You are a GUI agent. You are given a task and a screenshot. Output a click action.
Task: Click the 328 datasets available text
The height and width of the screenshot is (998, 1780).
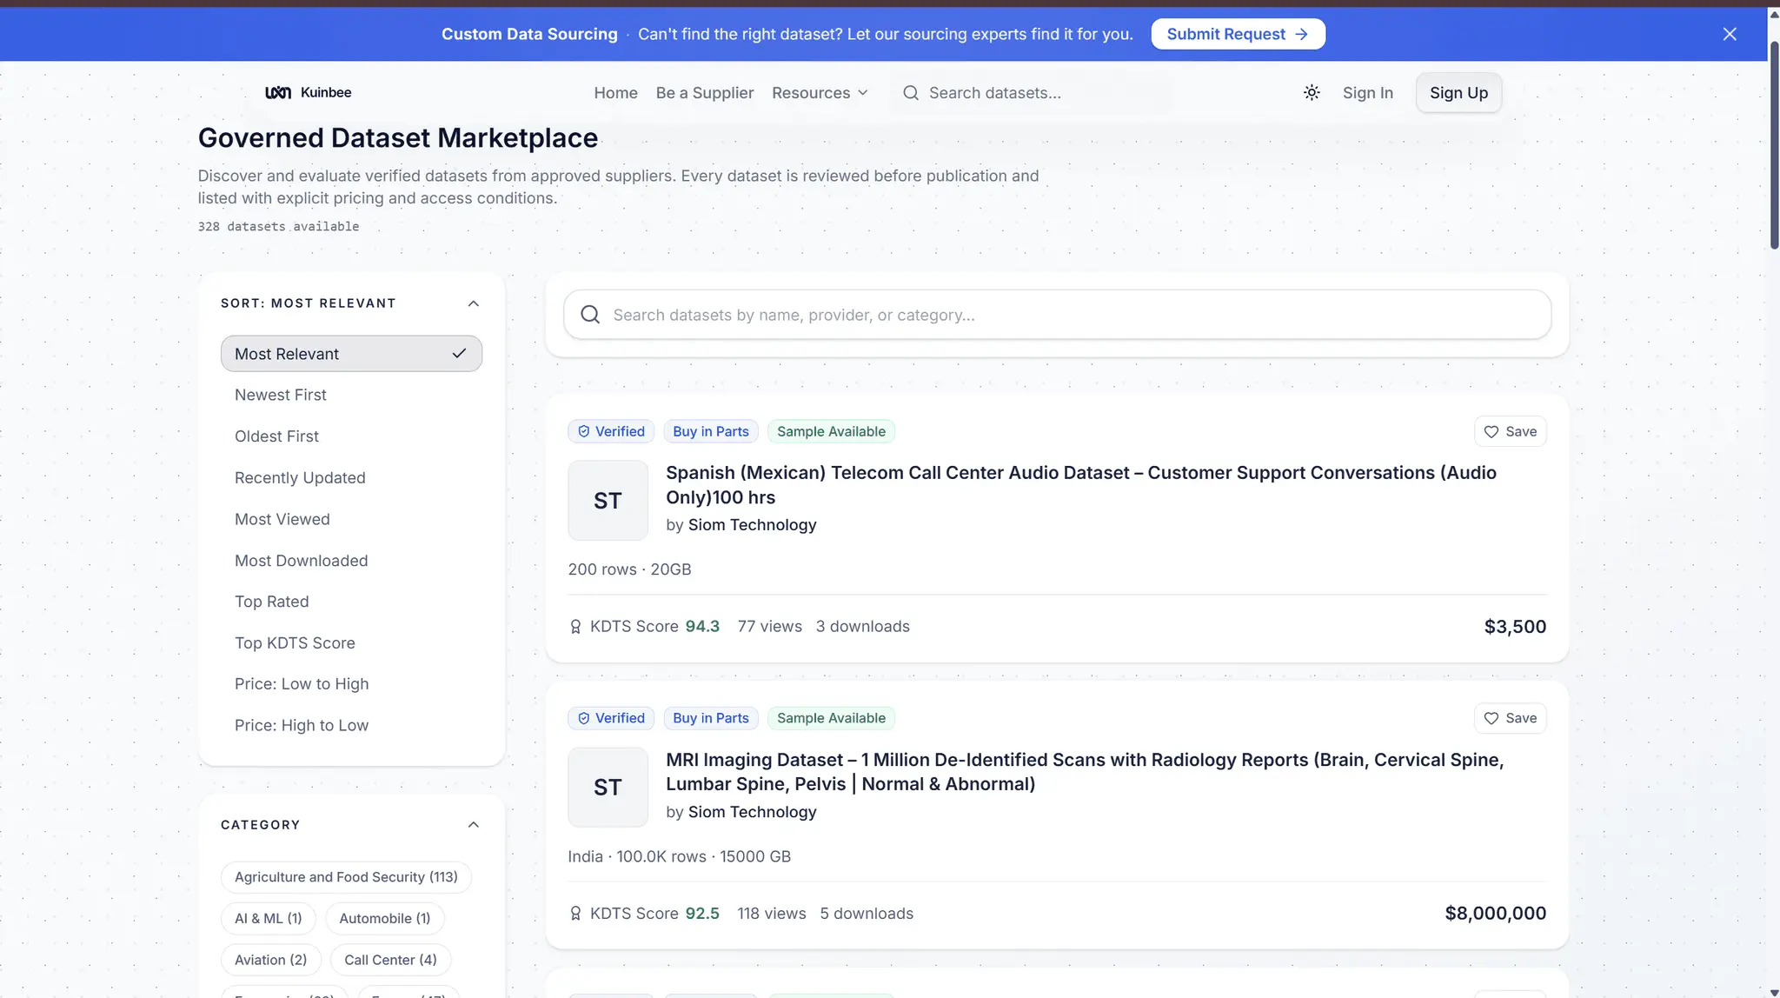(x=278, y=227)
